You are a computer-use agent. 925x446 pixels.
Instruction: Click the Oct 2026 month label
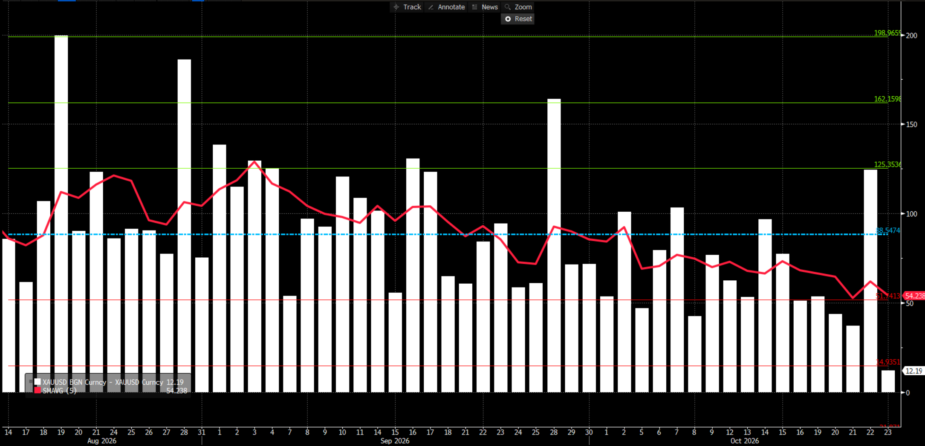click(744, 441)
